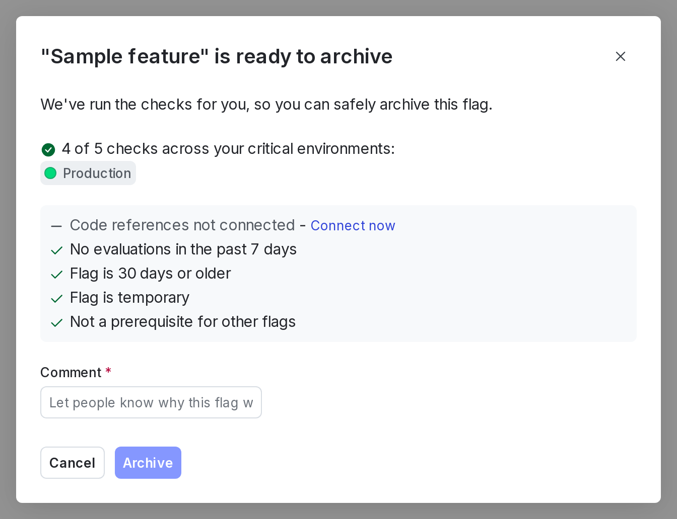Click the required asterisk next to Comment

[x=108, y=371]
